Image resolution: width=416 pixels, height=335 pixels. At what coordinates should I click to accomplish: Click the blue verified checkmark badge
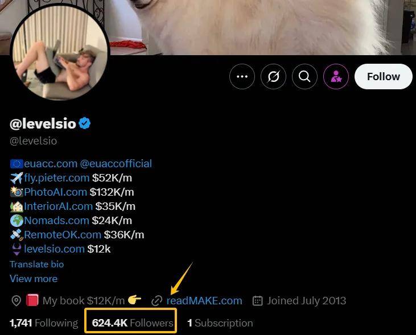(85, 123)
